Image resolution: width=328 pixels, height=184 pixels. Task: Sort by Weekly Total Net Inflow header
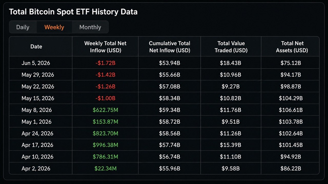[105, 47]
